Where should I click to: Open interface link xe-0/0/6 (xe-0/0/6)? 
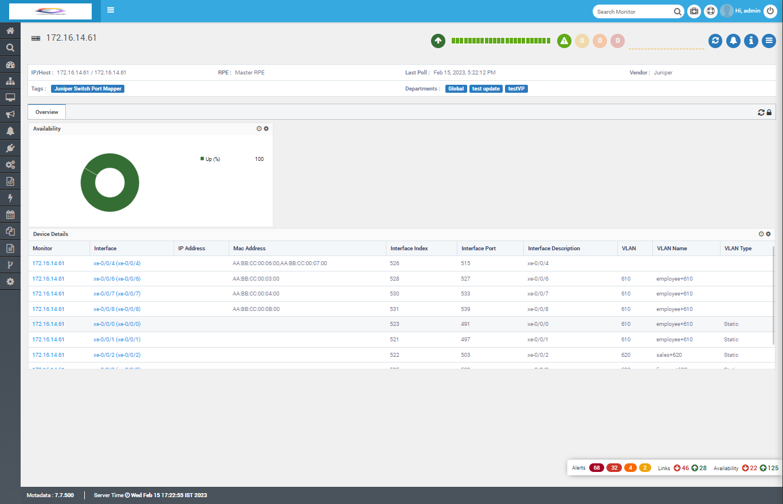click(x=117, y=279)
